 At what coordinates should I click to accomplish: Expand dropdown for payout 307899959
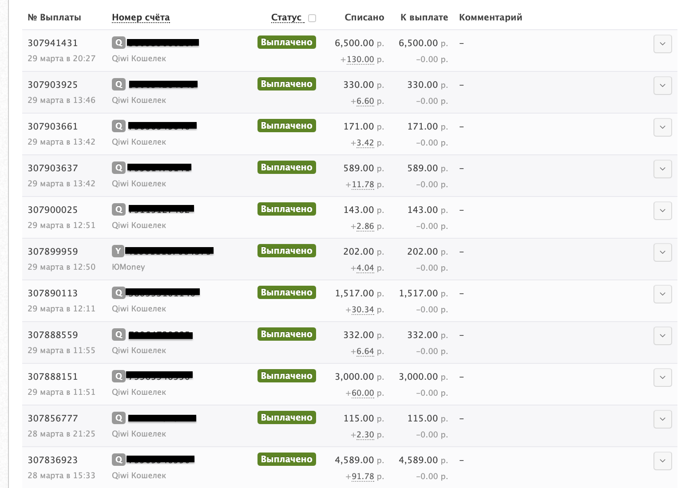point(662,252)
